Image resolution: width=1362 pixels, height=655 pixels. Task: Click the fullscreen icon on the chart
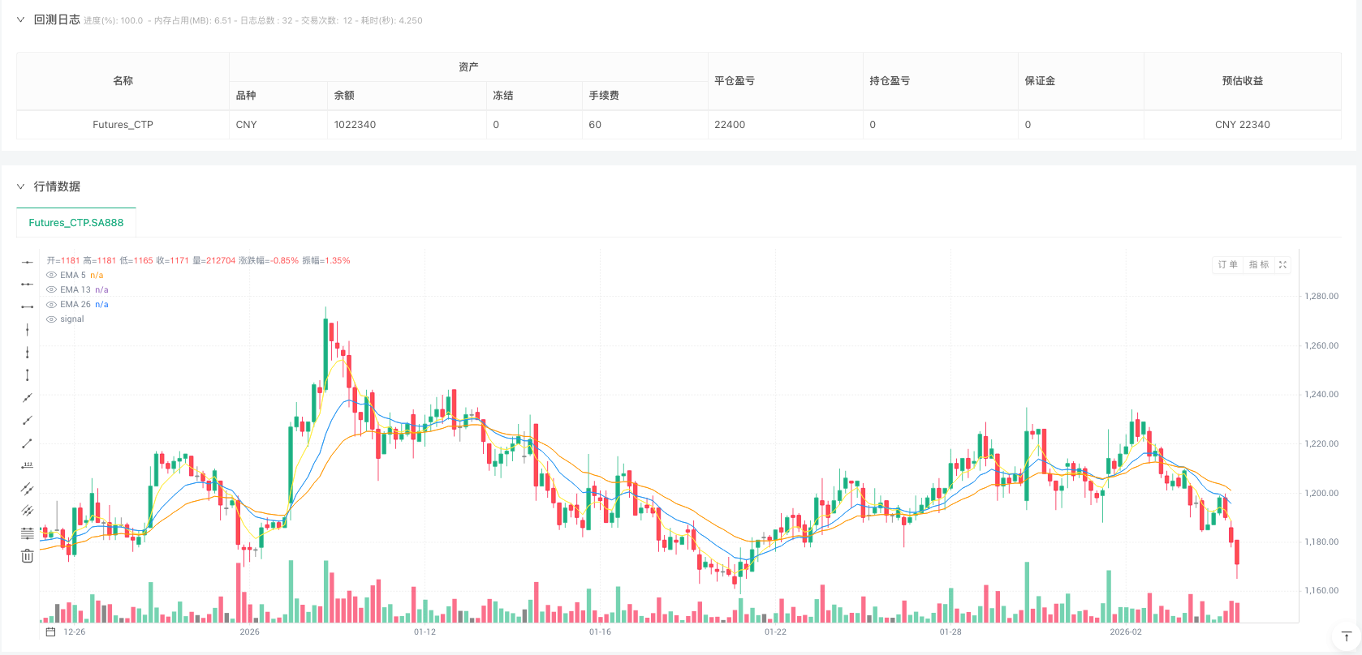pos(1282,265)
